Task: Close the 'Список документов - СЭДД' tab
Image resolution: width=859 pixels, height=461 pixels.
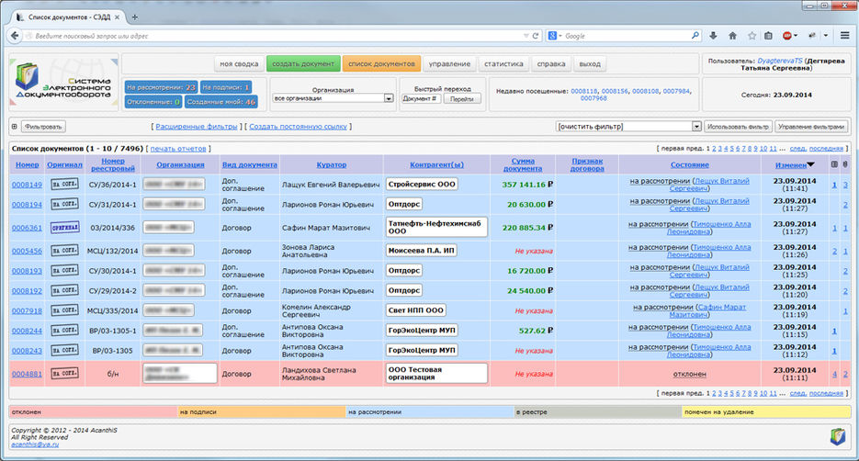Action: pos(117,17)
